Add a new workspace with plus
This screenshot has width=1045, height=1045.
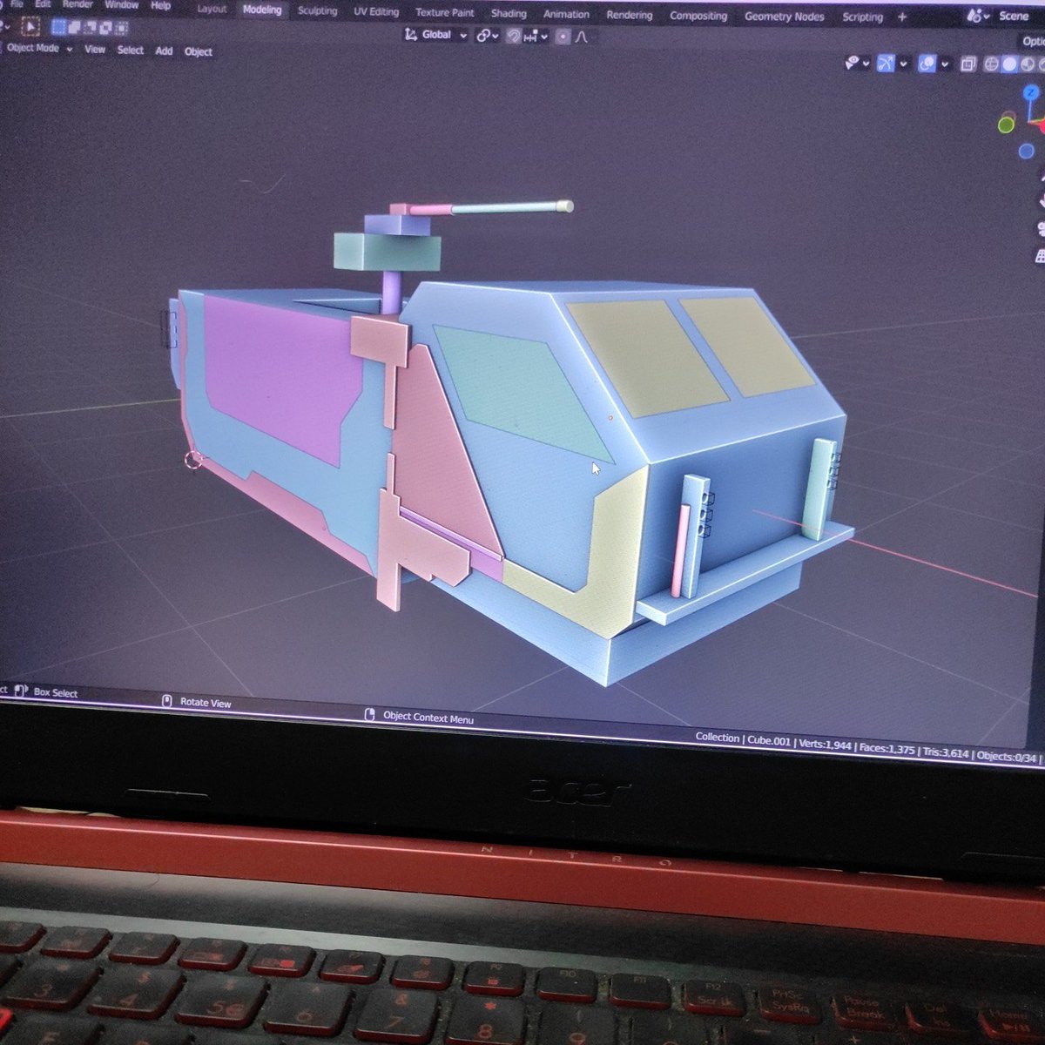point(901,17)
